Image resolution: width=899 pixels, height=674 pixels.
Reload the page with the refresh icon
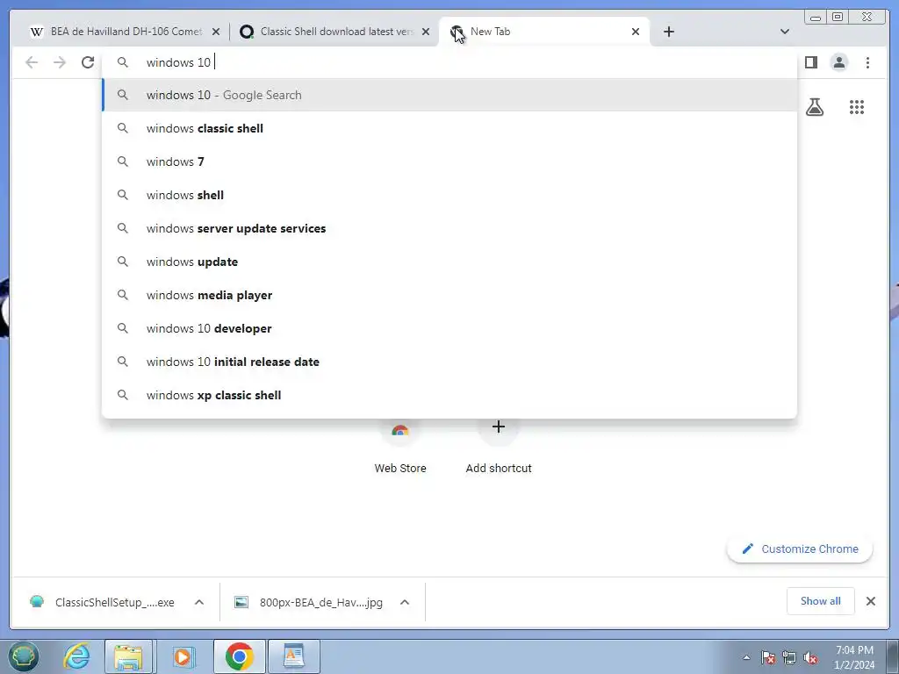coord(88,62)
